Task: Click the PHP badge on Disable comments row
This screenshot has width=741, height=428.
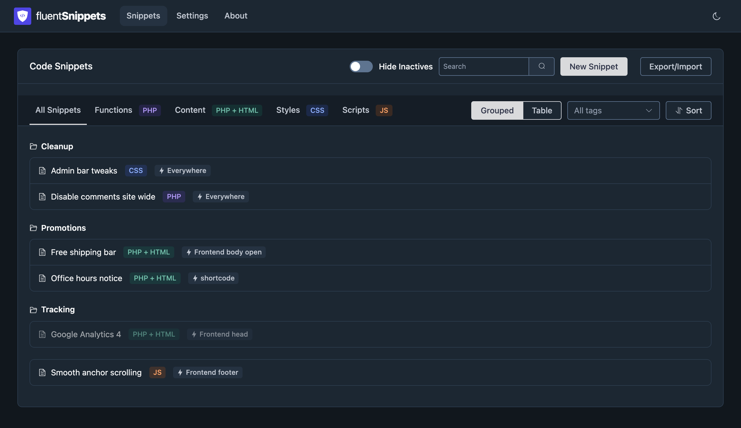Action: (174, 197)
